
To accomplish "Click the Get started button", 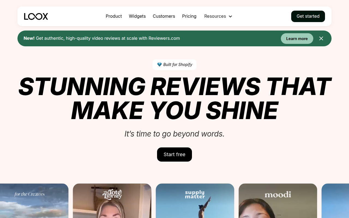I will point(308,16).
